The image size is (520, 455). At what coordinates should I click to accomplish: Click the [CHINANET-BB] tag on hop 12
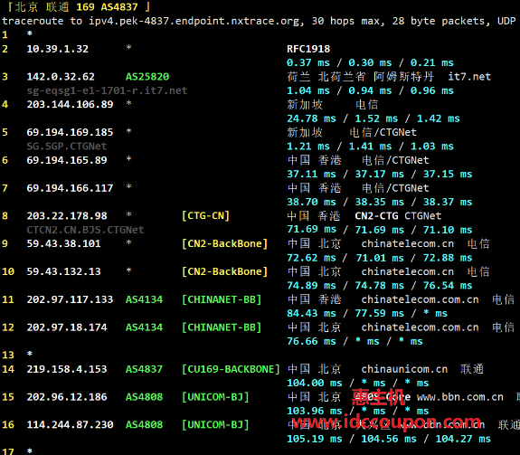[x=222, y=327]
